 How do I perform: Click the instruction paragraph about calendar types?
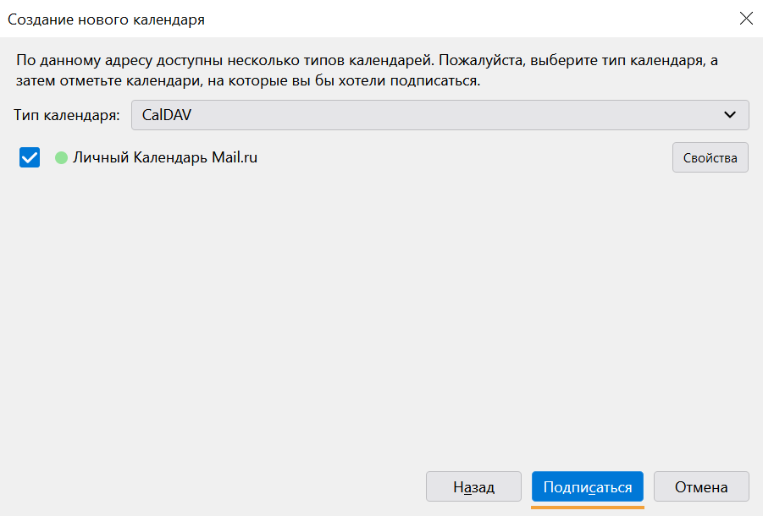pos(367,70)
